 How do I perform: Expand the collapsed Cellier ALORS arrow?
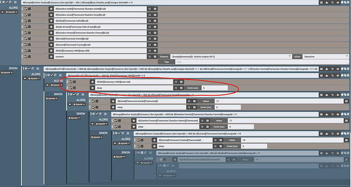[x=137, y=163]
